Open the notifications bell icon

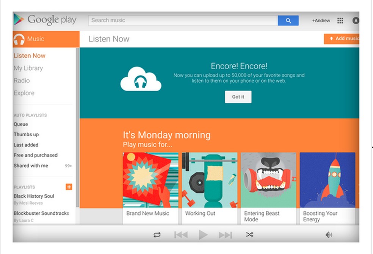click(x=355, y=20)
